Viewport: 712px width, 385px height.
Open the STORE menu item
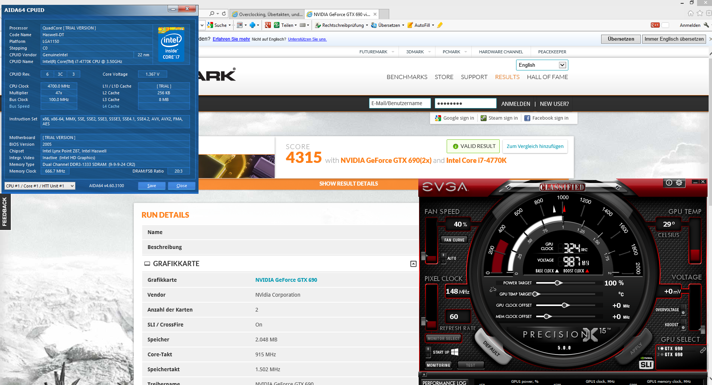pyautogui.click(x=444, y=77)
